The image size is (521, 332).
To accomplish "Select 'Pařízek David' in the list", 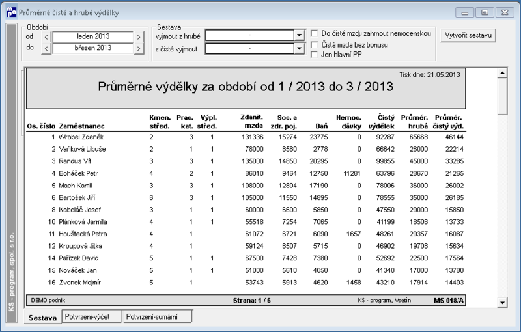I will [x=79, y=258].
